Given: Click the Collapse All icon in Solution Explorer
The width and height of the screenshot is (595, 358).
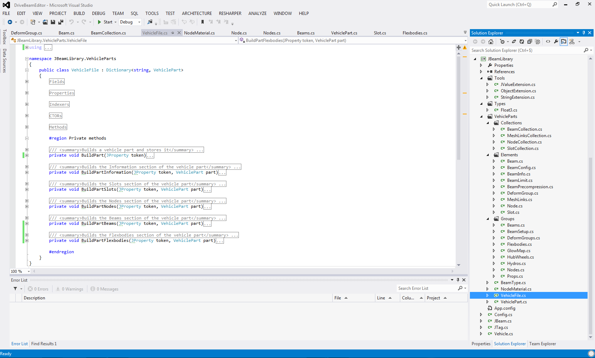Looking at the screenshot, I should point(530,42).
